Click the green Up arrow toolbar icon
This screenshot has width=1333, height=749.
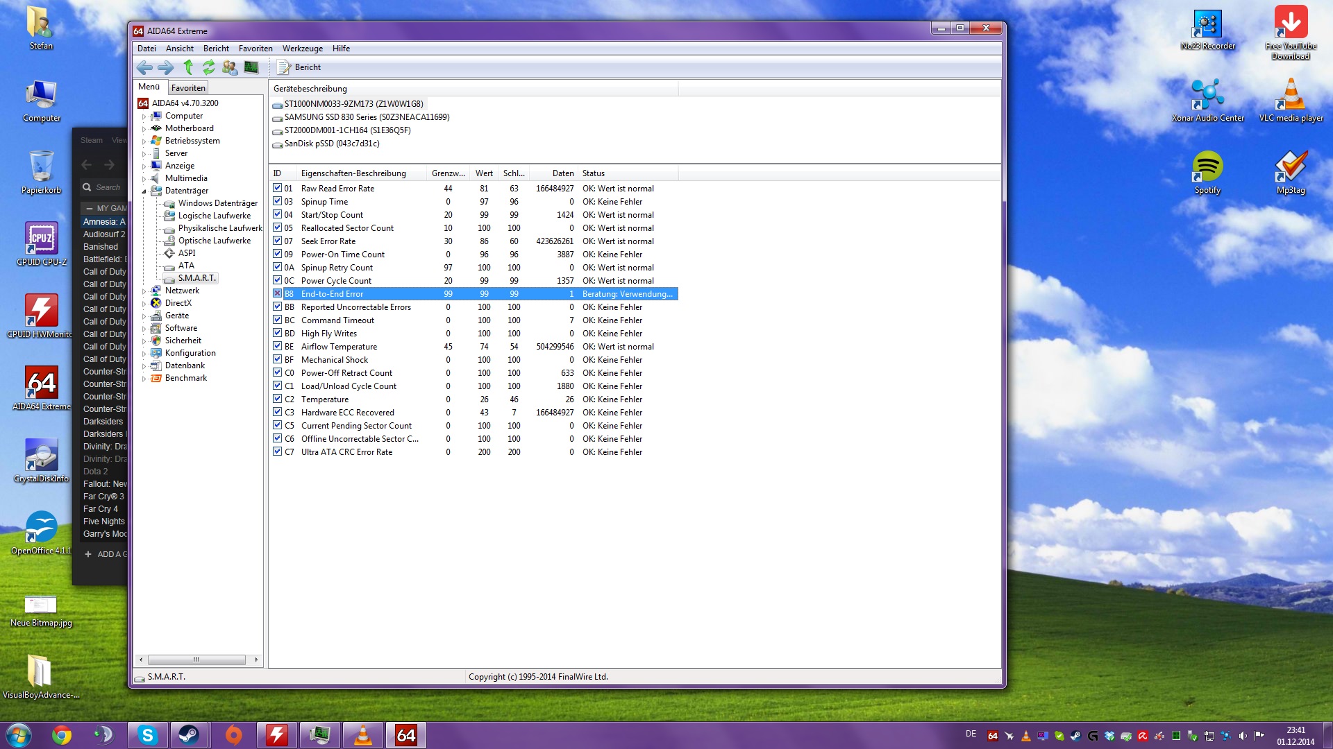coord(188,67)
